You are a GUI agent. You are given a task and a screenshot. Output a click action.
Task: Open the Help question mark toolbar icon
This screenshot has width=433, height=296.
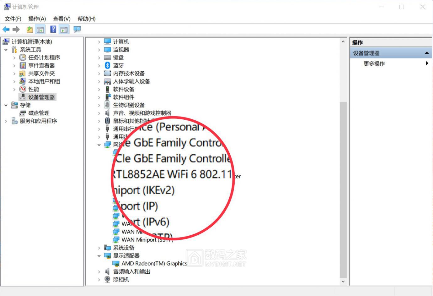click(53, 30)
